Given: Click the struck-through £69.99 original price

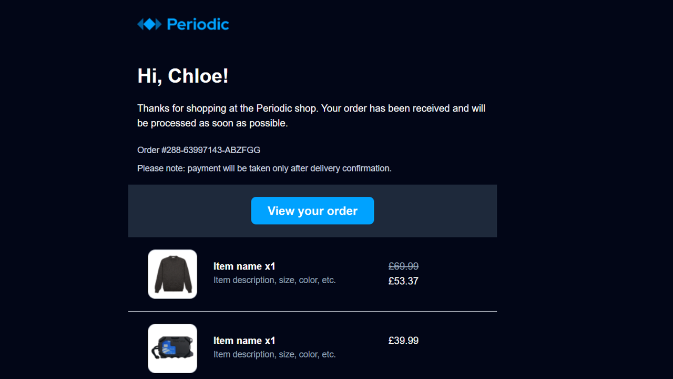Looking at the screenshot, I should (x=403, y=266).
